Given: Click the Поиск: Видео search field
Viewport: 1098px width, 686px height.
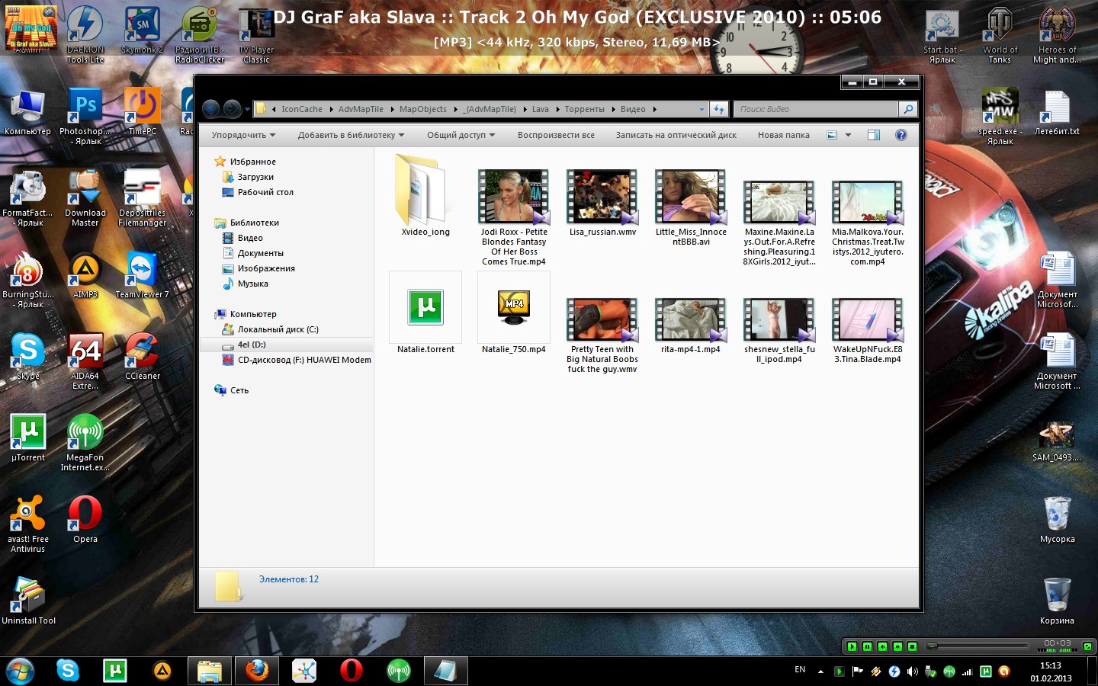Looking at the screenshot, I should (x=815, y=109).
